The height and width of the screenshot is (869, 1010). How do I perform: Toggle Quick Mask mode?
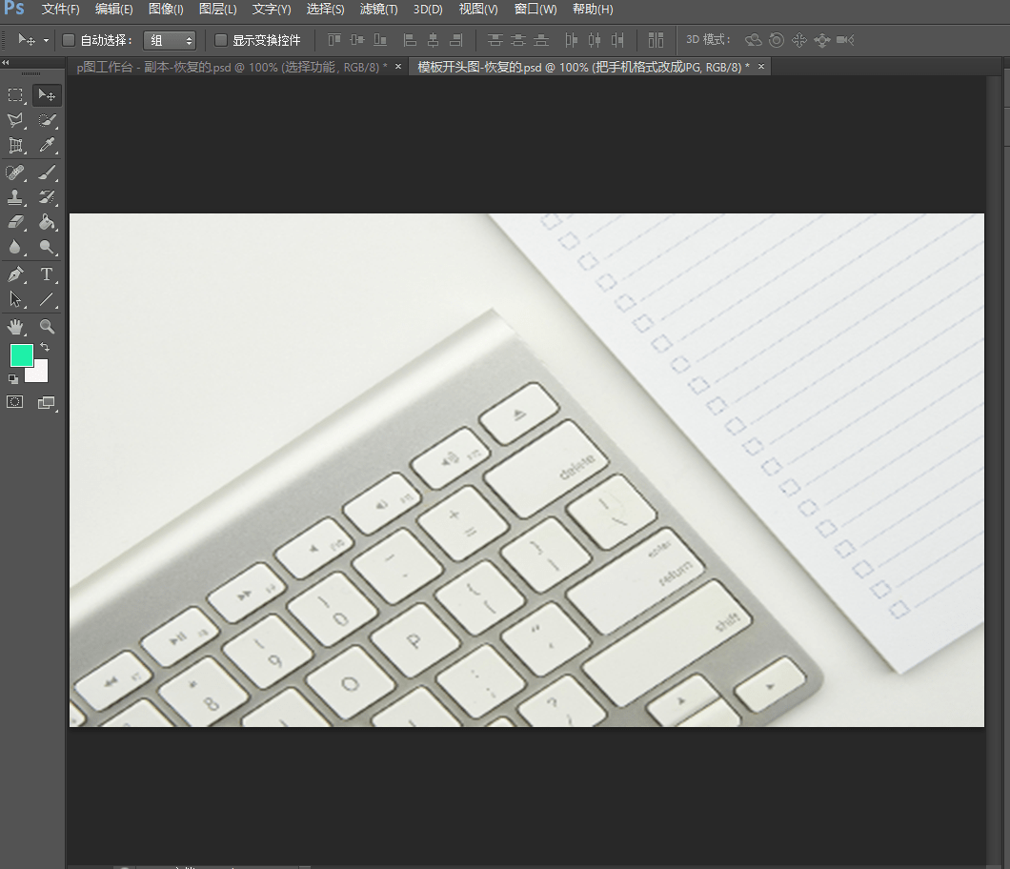(x=15, y=402)
